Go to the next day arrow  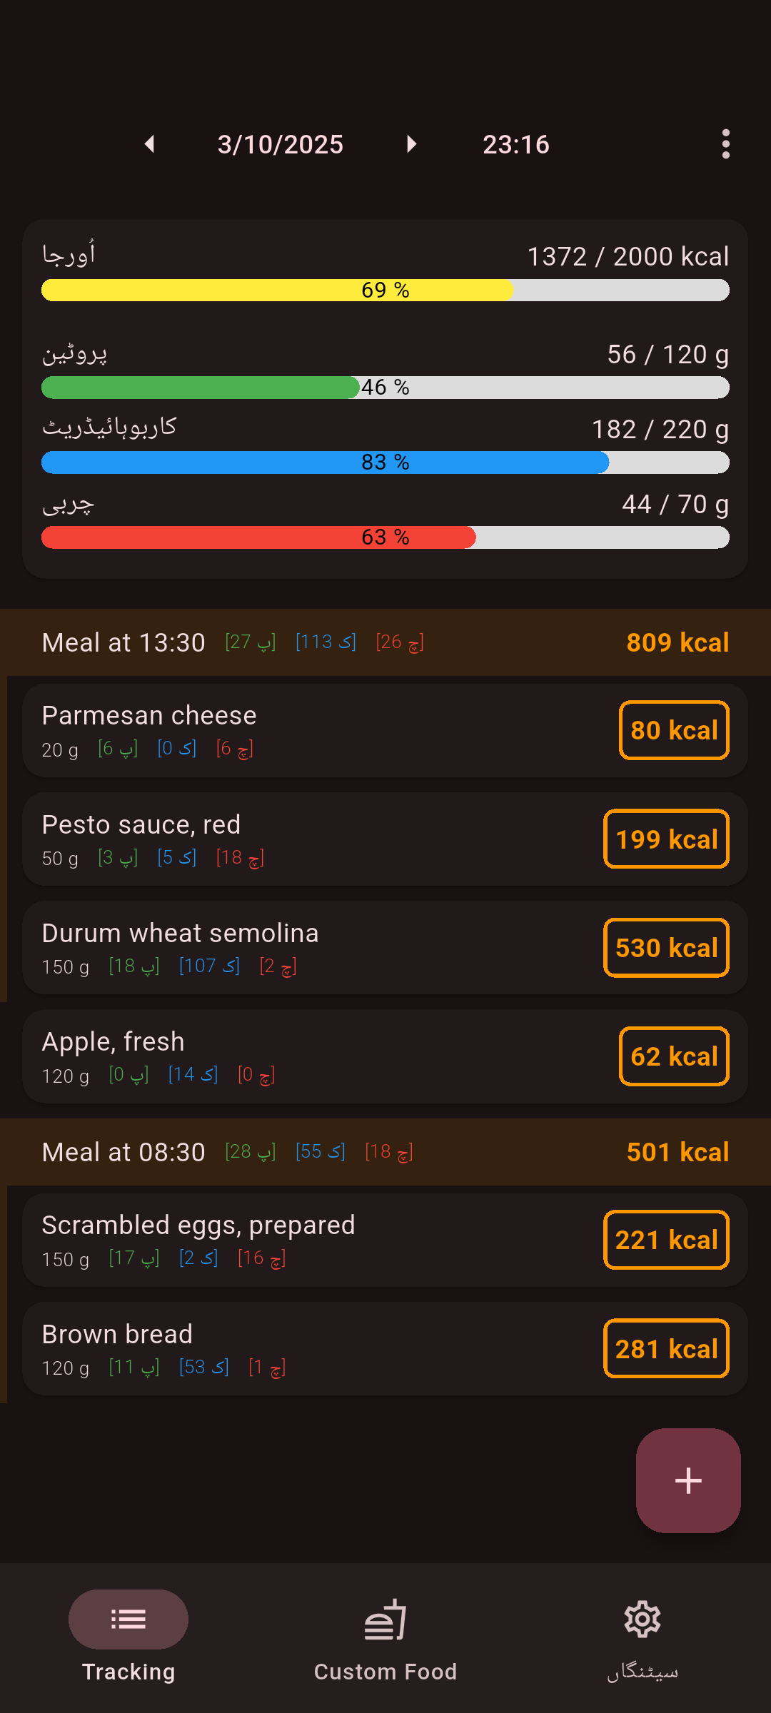point(411,144)
